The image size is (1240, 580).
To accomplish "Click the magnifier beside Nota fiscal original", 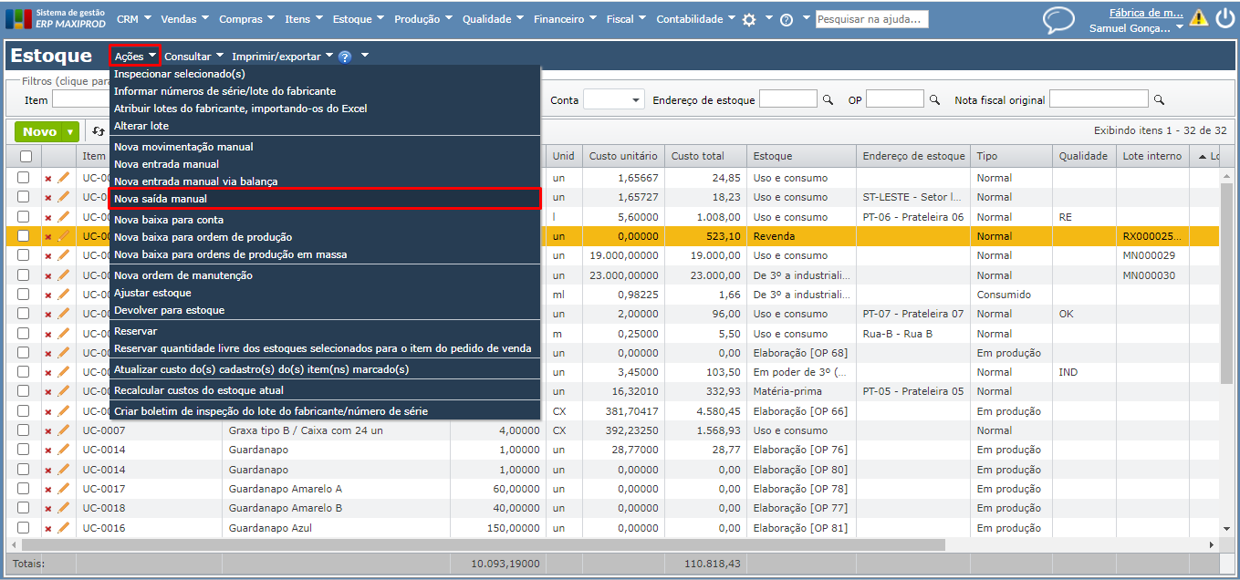I will coord(1159,100).
